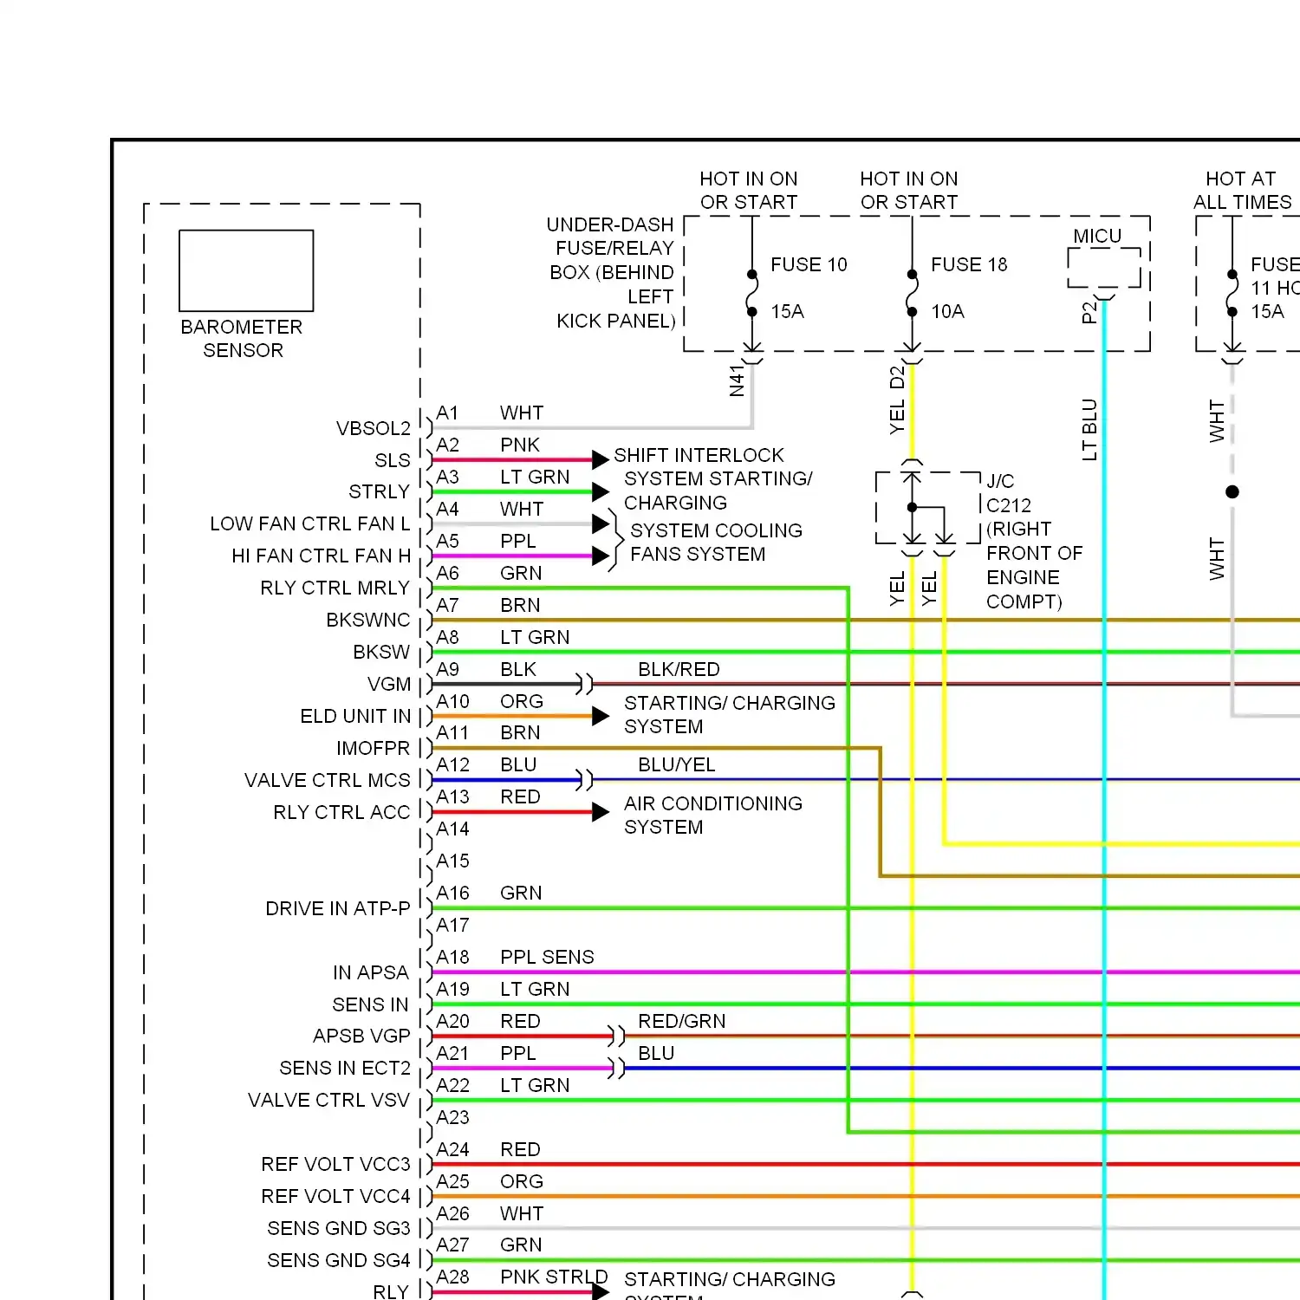Click RLY CTRL ACC label
The height and width of the screenshot is (1300, 1300).
coord(341,813)
